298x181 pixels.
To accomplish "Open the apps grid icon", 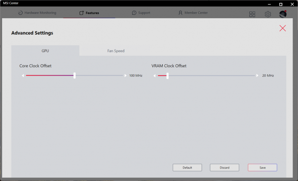I will [252, 14].
